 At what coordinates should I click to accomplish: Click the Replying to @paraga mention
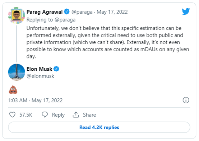pyautogui.click(x=65, y=20)
